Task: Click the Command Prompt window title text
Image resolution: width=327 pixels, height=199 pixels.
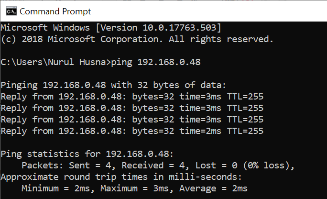Action: point(55,11)
